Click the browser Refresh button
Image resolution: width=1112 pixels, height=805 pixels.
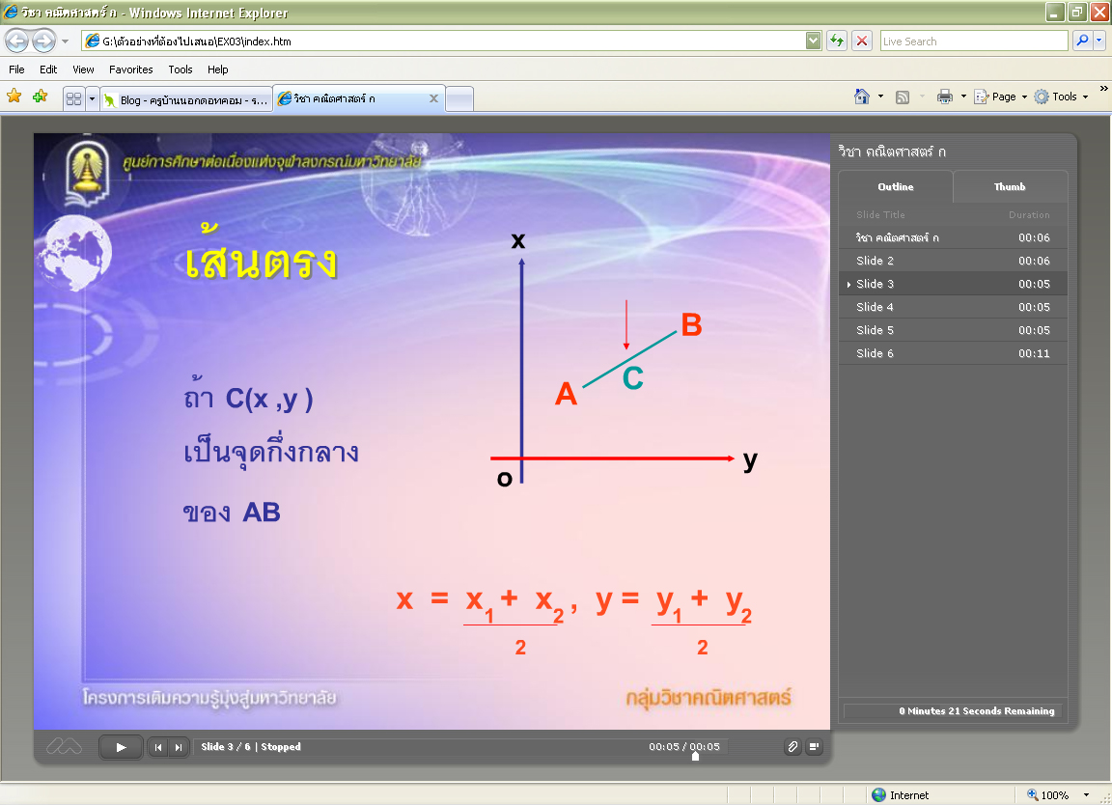836,42
